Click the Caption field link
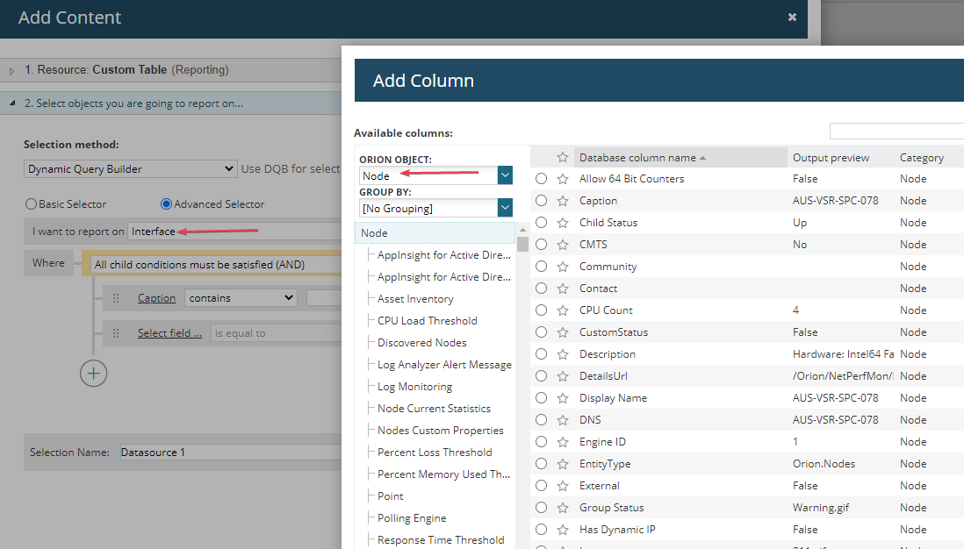 (x=157, y=298)
